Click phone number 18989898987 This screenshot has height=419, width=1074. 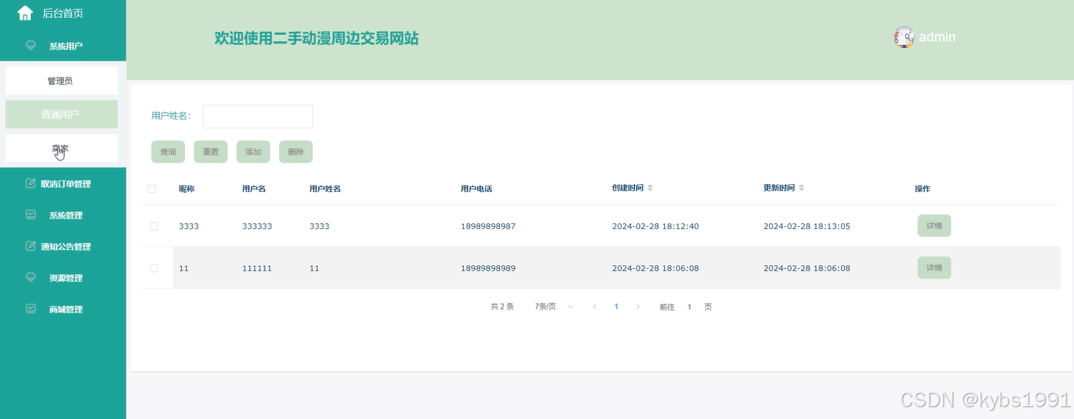coord(488,226)
